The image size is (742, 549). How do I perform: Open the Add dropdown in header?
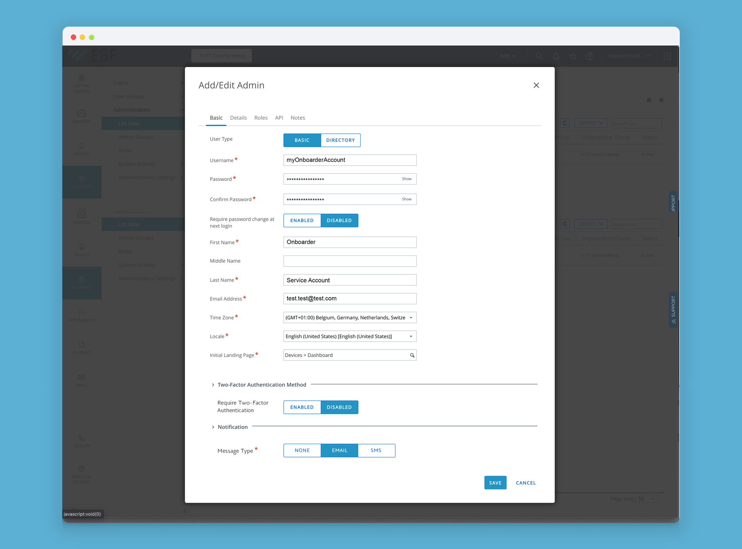(507, 56)
